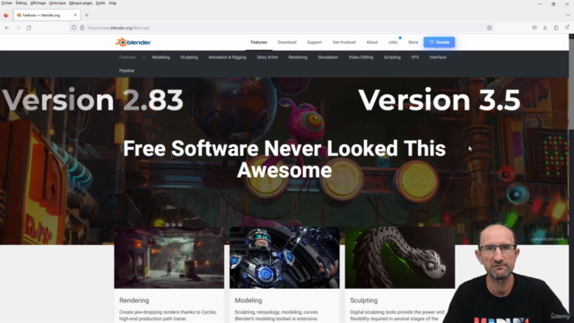This screenshot has height=323, width=574.
Task: Select the Features — blender.org tab
Action: (47, 15)
